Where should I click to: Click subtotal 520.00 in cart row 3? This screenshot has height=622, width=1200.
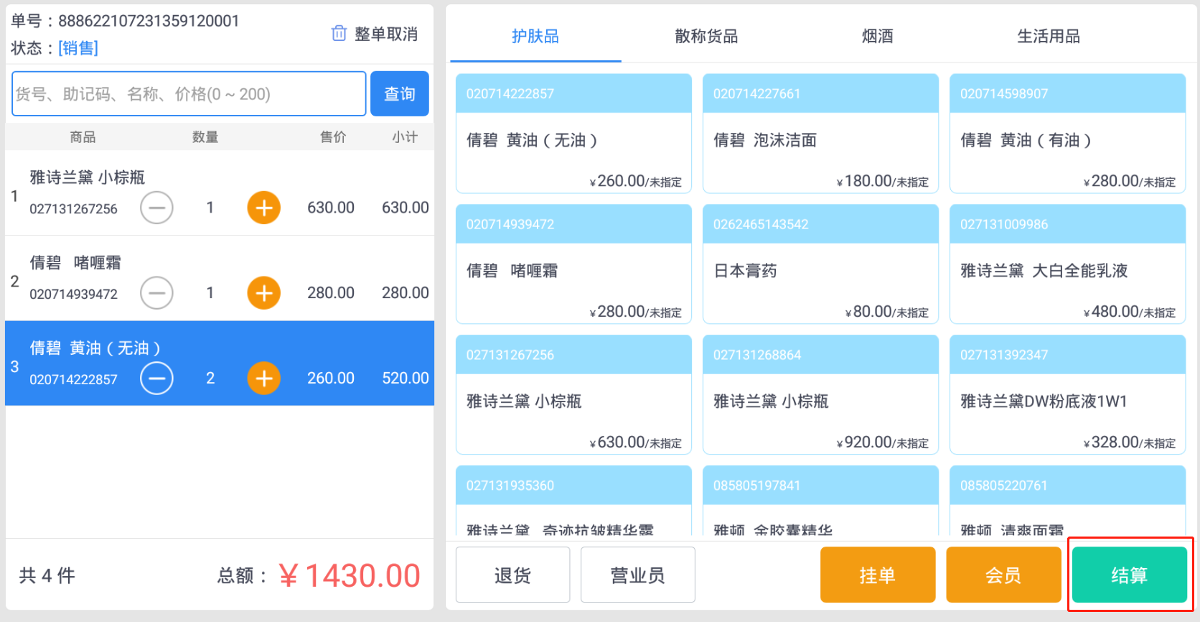click(x=406, y=378)
